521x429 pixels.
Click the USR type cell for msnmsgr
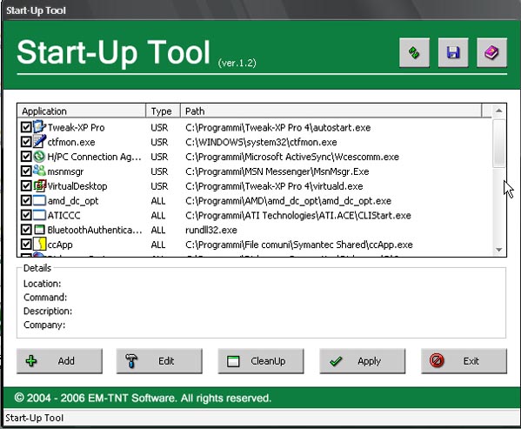pyautogui.click(x=159, y=171)
